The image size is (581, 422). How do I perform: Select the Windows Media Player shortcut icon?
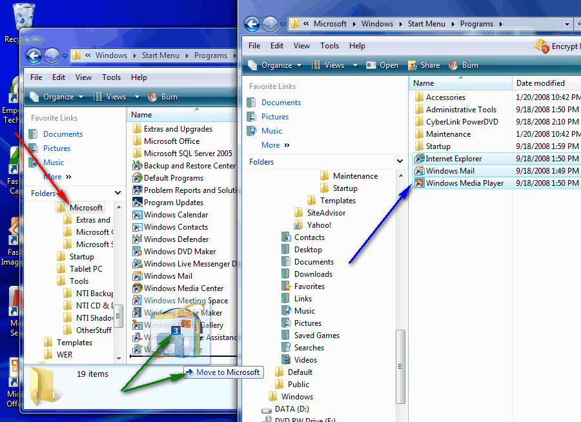tap(419, 183)
